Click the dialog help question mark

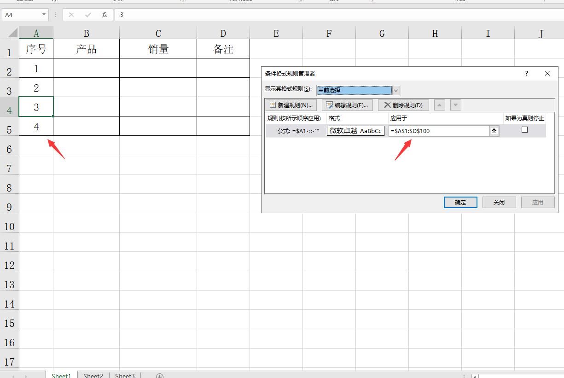tap(527, 73)
